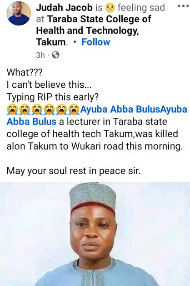Click the "feeling sad" status text
The width and height of the screenshot is (190, 286).
pyautogui.click(x=141, y=8)
